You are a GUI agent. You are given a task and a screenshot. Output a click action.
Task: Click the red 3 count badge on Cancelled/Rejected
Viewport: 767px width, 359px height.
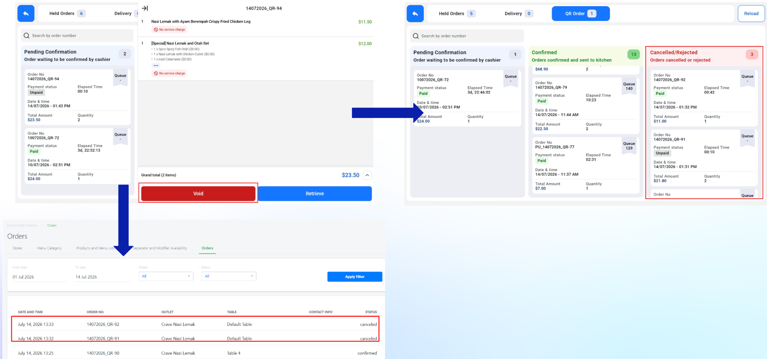[752, 54]
